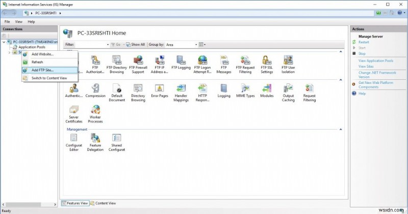The image size is (408, 214).
Task: Open the Default Document feature
Action: 117,93
